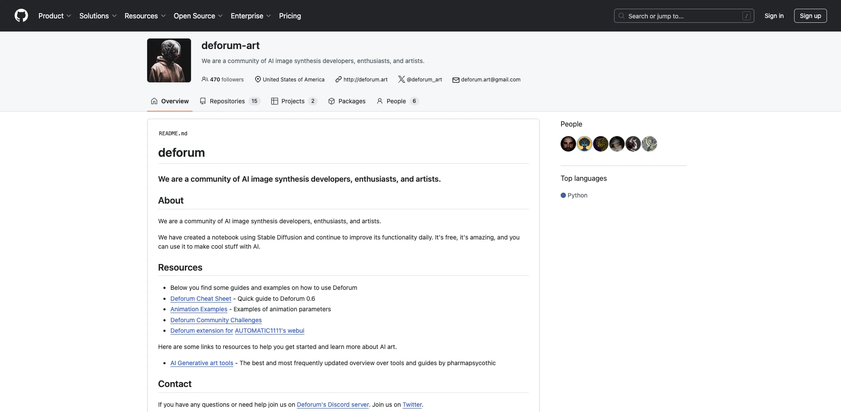Viewport: 841px width, 412px height.
Task: Click the Overview home icon
Action: click(154, 101)
